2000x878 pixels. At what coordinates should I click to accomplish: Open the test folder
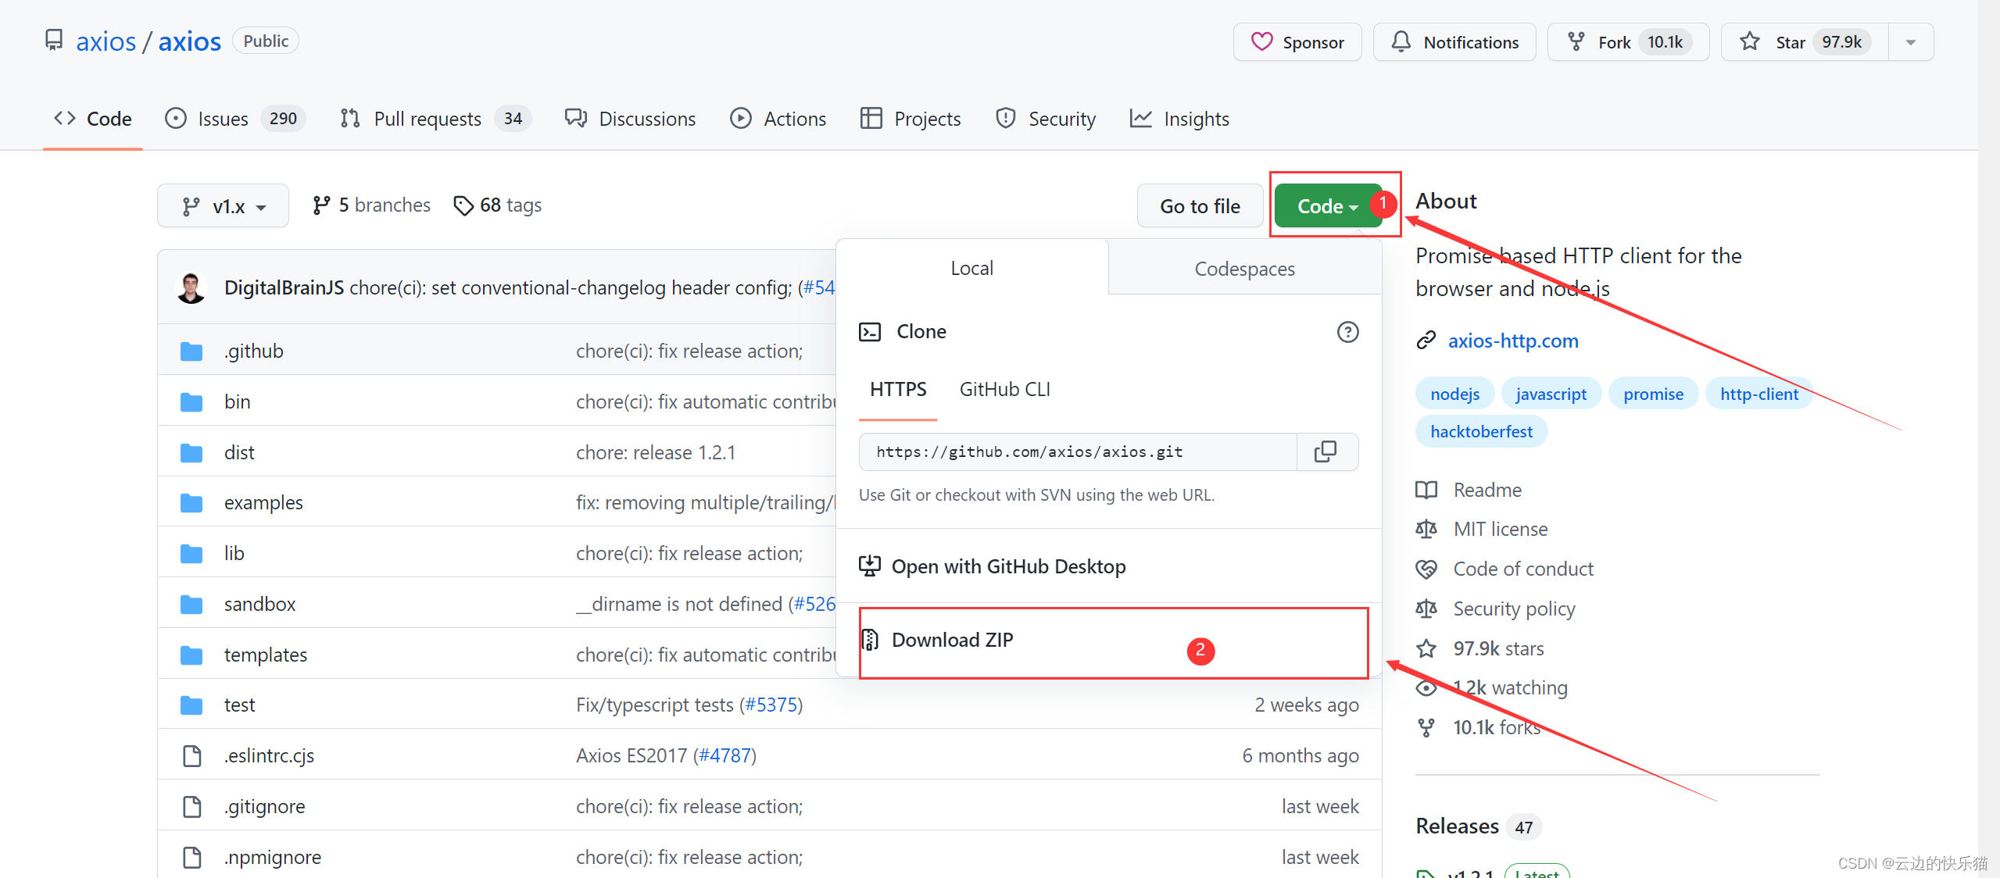pyautogui.click(x=240, y=705)
